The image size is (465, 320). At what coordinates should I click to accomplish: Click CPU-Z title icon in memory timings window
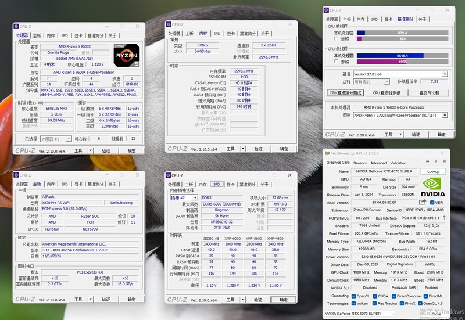pos(169,24)
